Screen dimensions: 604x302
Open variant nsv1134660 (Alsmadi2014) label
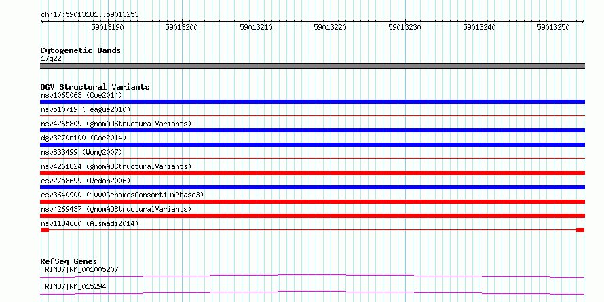pyautogui.click(x=90, y=223)
